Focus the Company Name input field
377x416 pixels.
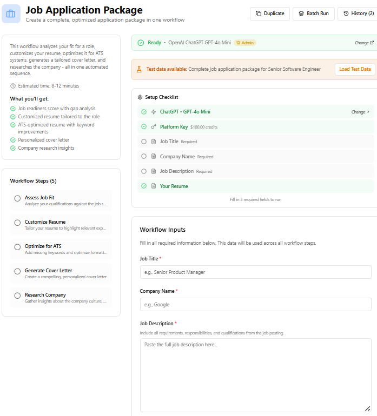[x=256, y=305]
